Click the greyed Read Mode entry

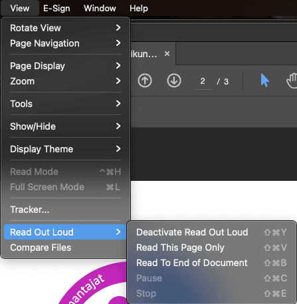click(65, 172)
